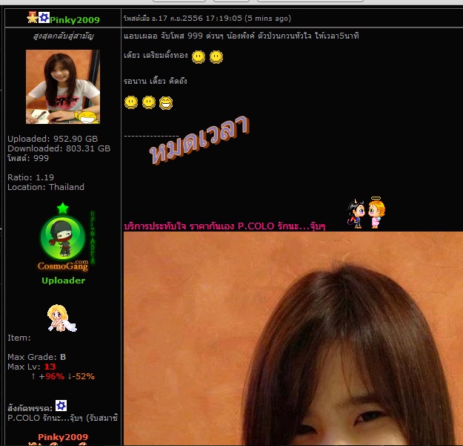Click the italic user title สูงสุดกลับสู่สามัญ
This screenshot has width=463, height=446.
click(x=63, y=36)
